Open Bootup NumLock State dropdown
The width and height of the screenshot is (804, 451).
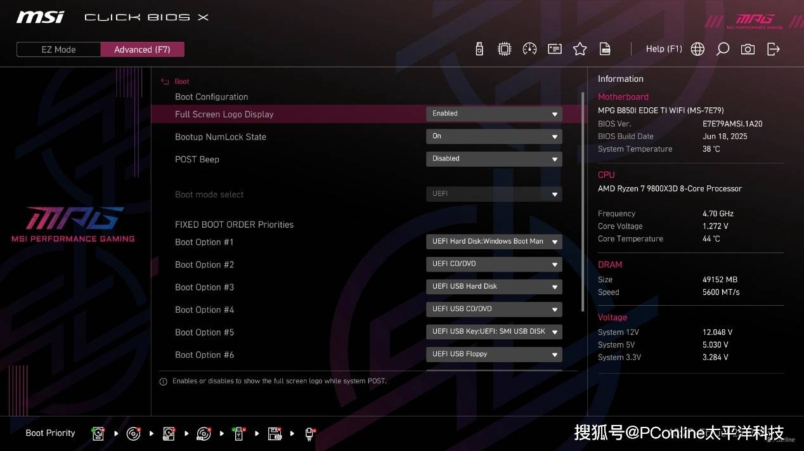pyautogui.click(x=494, y=136)
